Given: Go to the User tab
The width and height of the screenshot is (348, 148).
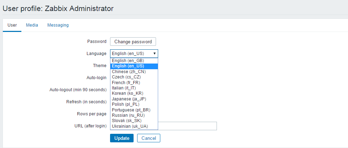Looking at the screenshot, I should click(x=12, y=25).
